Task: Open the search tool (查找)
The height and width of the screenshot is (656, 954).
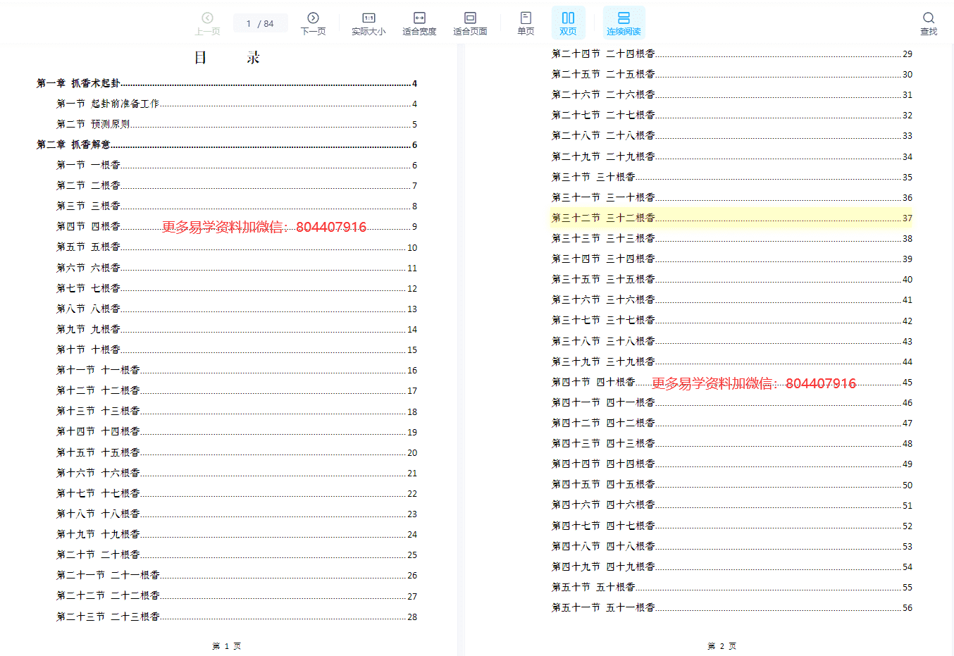Action: 928,23
